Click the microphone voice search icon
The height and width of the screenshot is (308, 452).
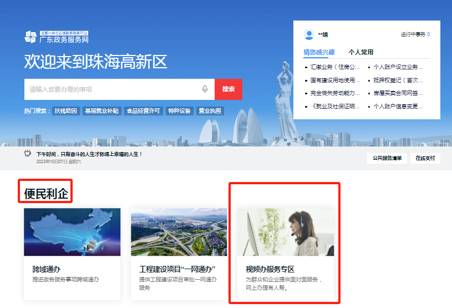click(x=205, y=89)
